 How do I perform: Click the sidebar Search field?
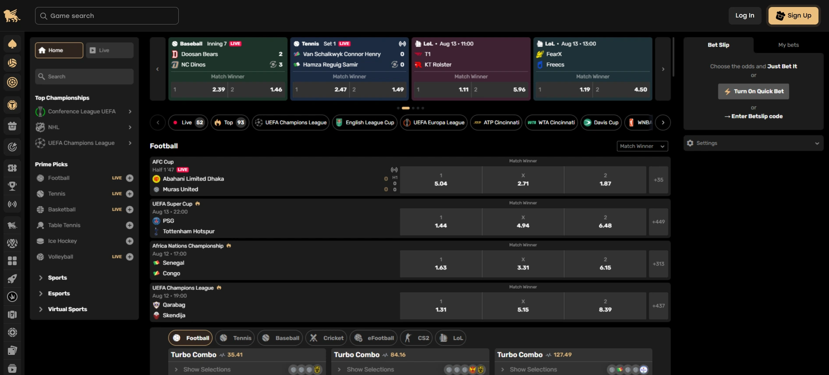click(84, 77)
